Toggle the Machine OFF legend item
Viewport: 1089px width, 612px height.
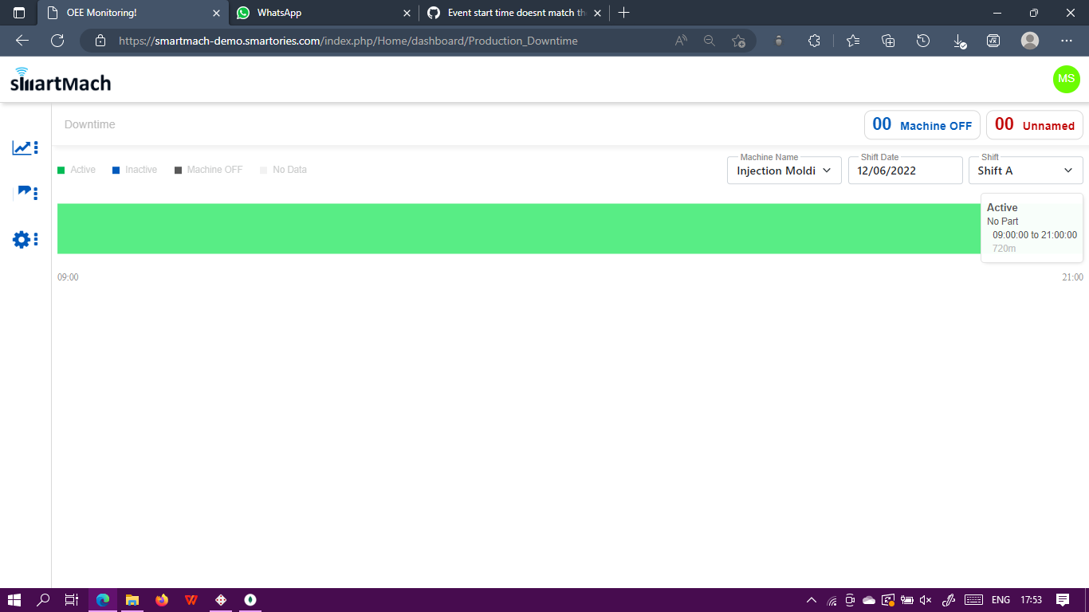(x=208, y=169)
